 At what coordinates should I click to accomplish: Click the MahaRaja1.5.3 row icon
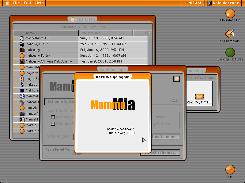click(x=22, y=44)
